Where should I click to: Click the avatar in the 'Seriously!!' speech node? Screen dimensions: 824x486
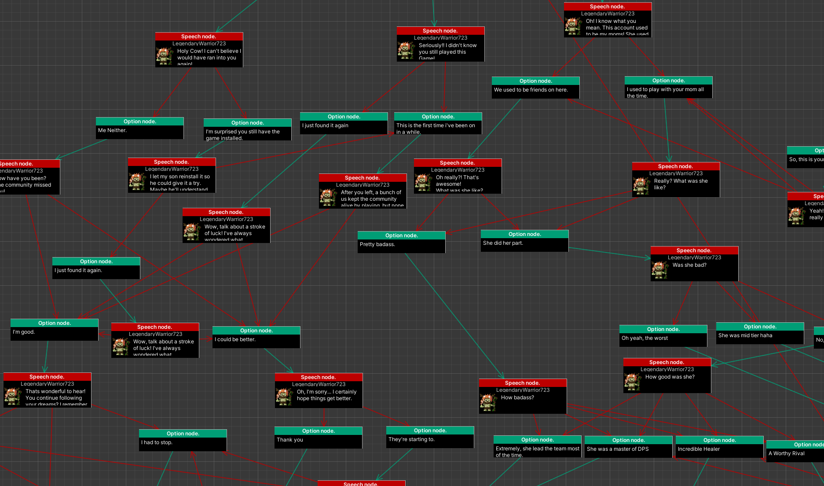(x=406, y=50)
